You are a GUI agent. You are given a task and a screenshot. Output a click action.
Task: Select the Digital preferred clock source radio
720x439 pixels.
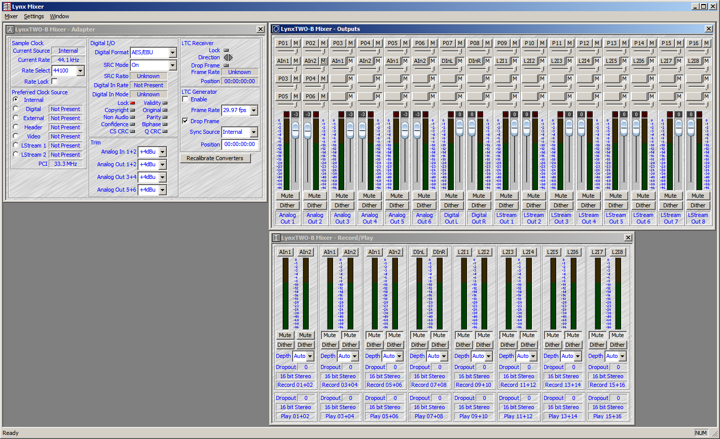(16, 109)
